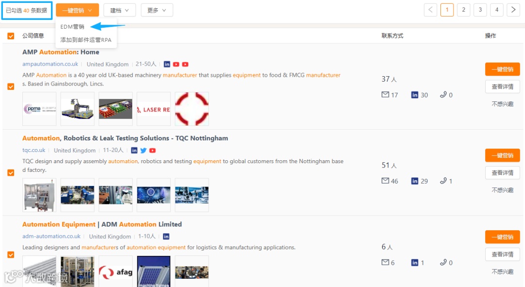Open ampautomation.co.uk website link
The width and height of the screenshot is (525, 287).
[50, 64]
